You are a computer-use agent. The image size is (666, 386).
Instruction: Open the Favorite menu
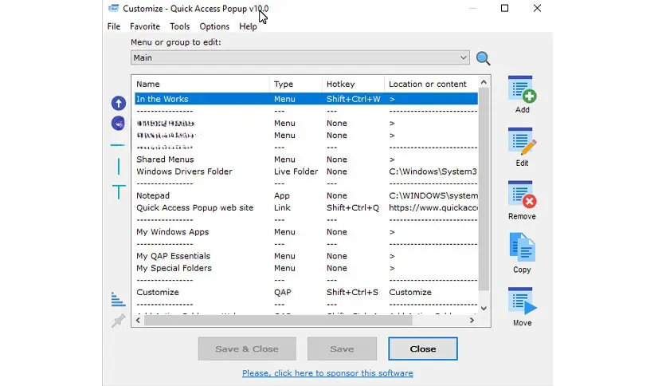(145, 26)
